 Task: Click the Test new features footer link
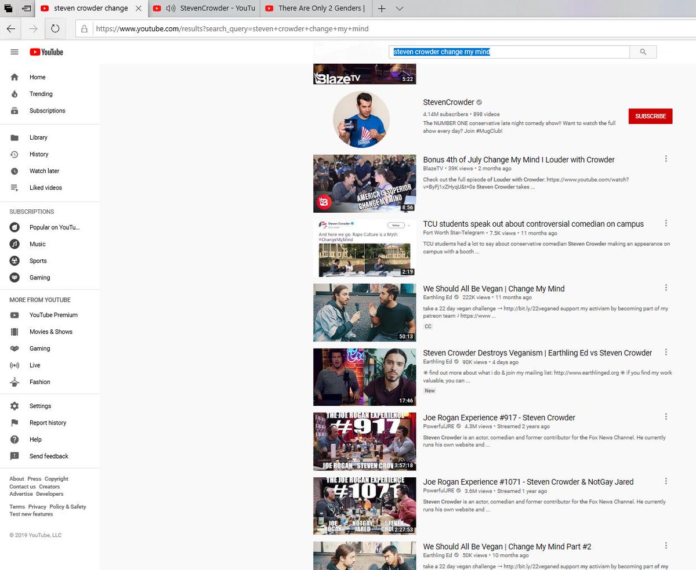pyautogui.click(x=31, y=514)
